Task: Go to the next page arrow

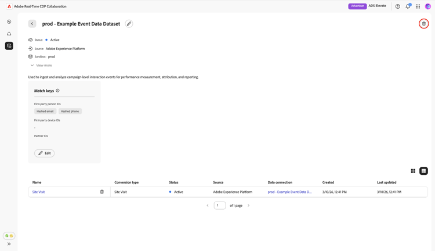Action: point(249,206)
